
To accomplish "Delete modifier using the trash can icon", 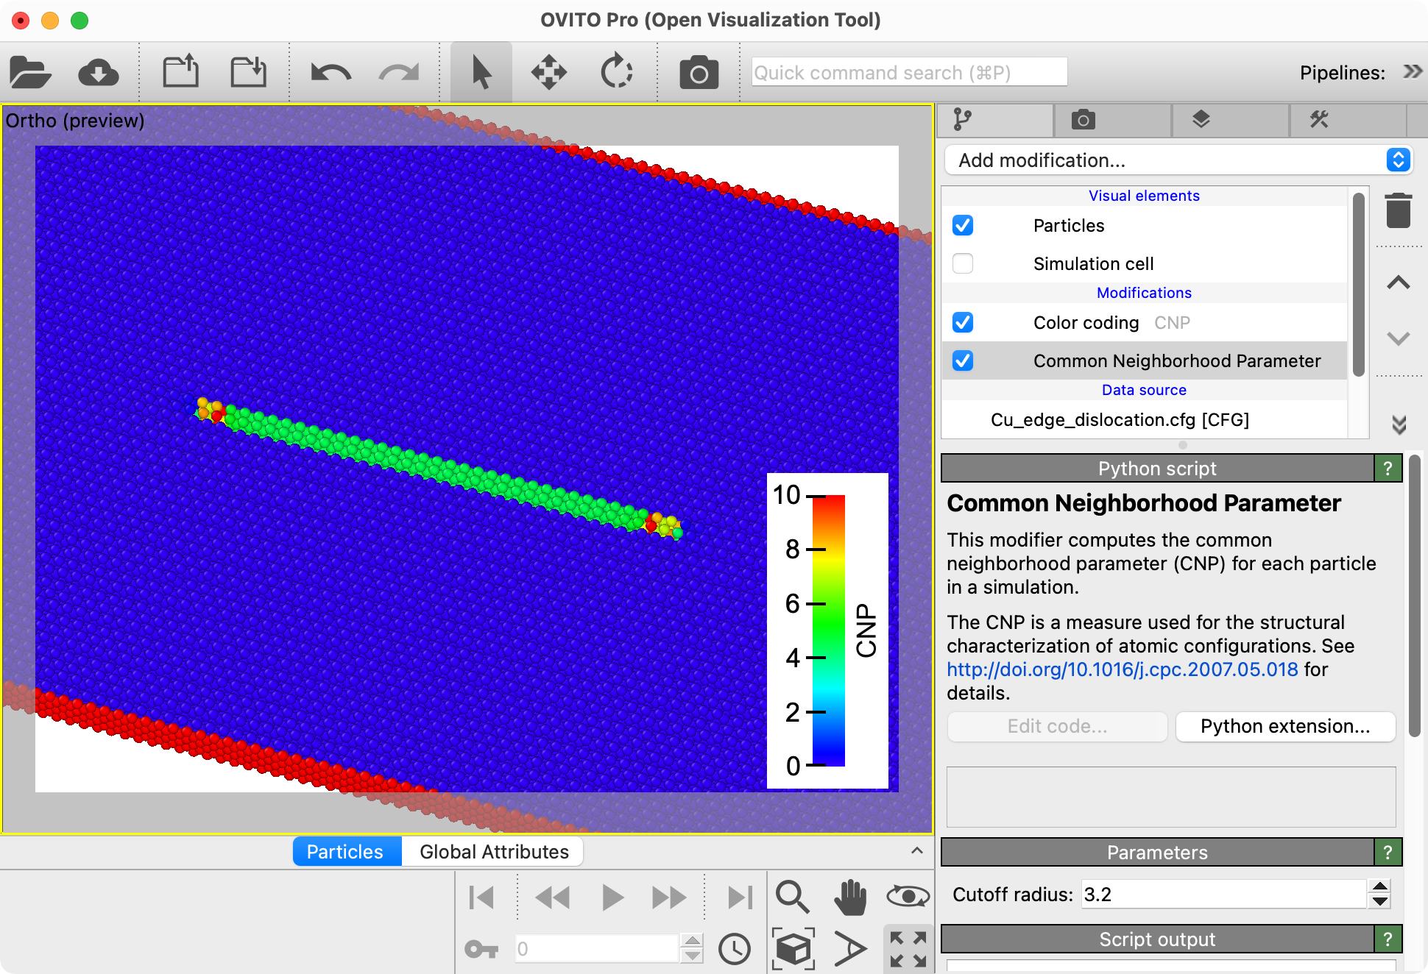I will pyautogui.click(x=1398, y=211).
